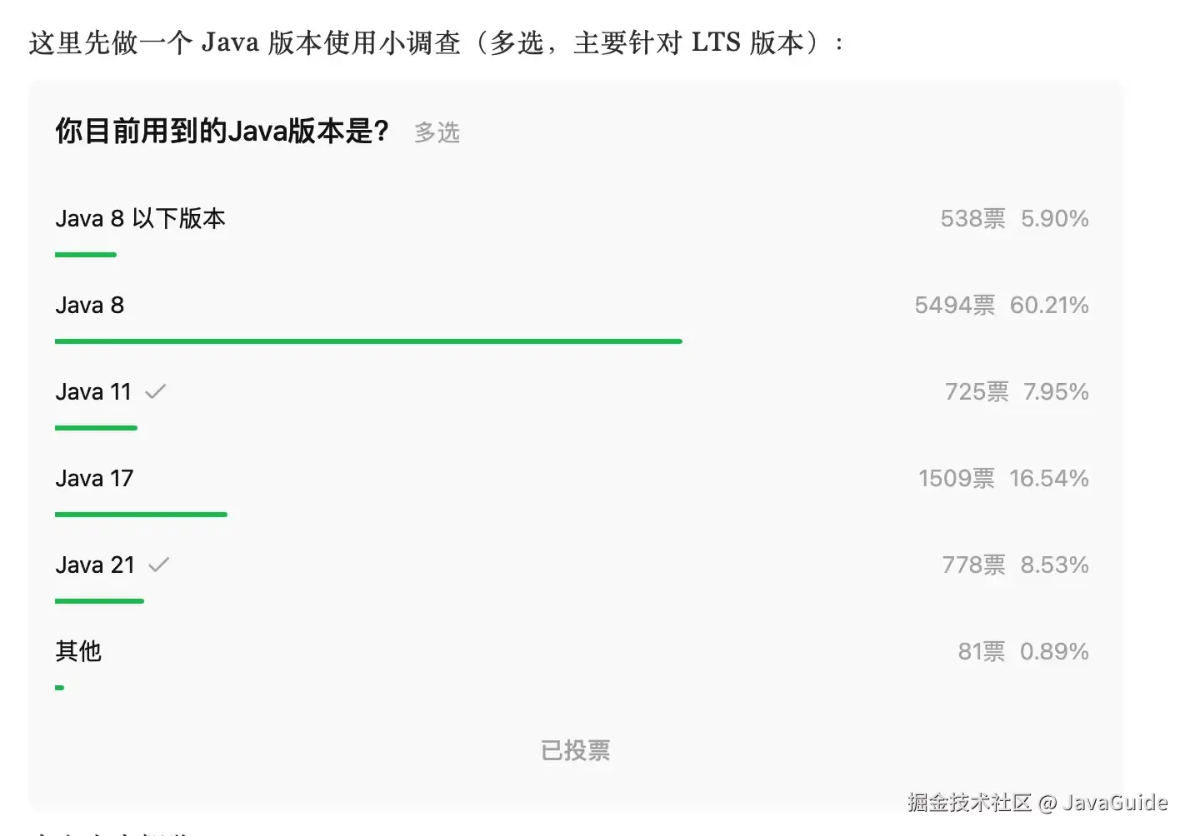Click the 5494票 60.21% vote count

click(x=1001, y=306)
